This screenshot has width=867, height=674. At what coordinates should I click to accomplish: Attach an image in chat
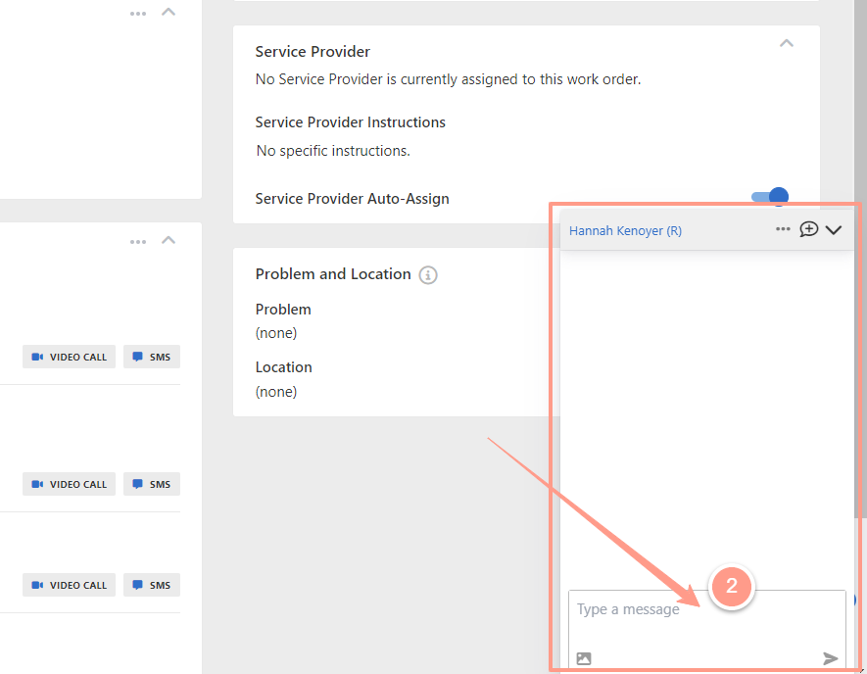(584, 658)
